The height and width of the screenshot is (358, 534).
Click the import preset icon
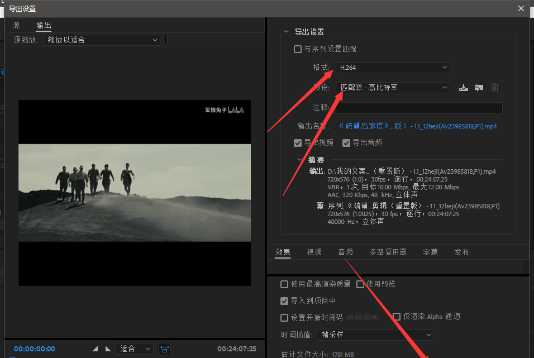coord(479,88)
